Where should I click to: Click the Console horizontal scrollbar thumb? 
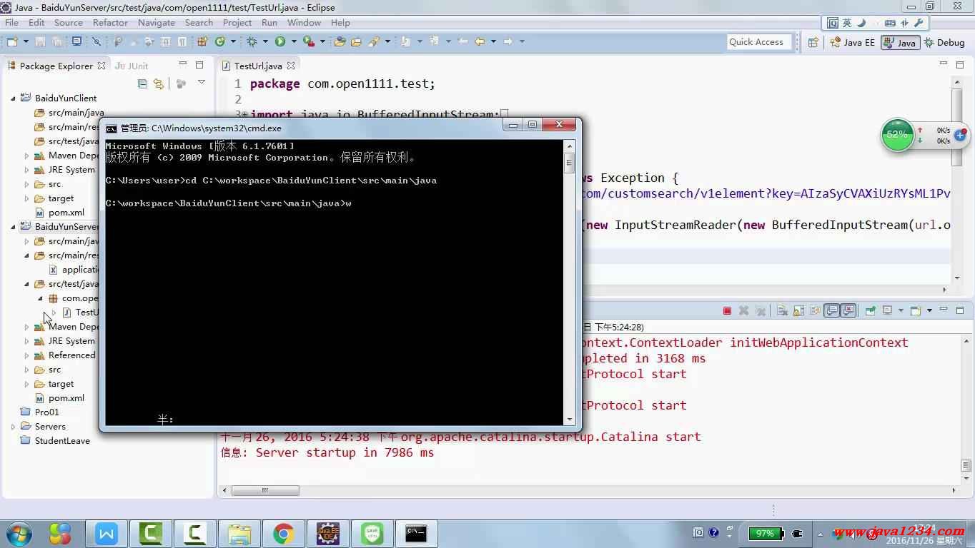[x=265, y=490]
